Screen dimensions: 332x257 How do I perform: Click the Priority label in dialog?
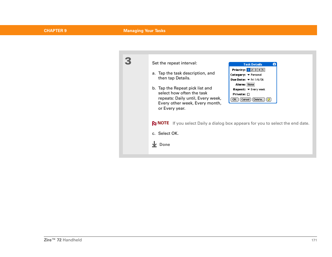click(x=239, y=70)
